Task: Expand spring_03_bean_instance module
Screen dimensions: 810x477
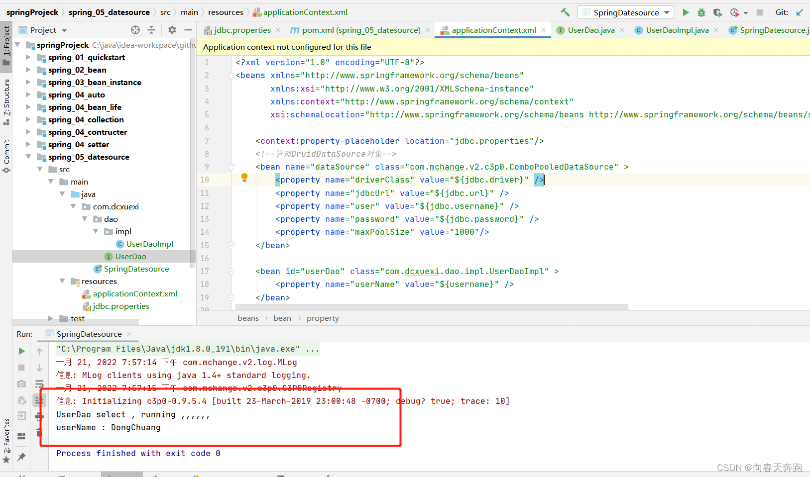Action: pyautogui.click(x=28, y=82)
